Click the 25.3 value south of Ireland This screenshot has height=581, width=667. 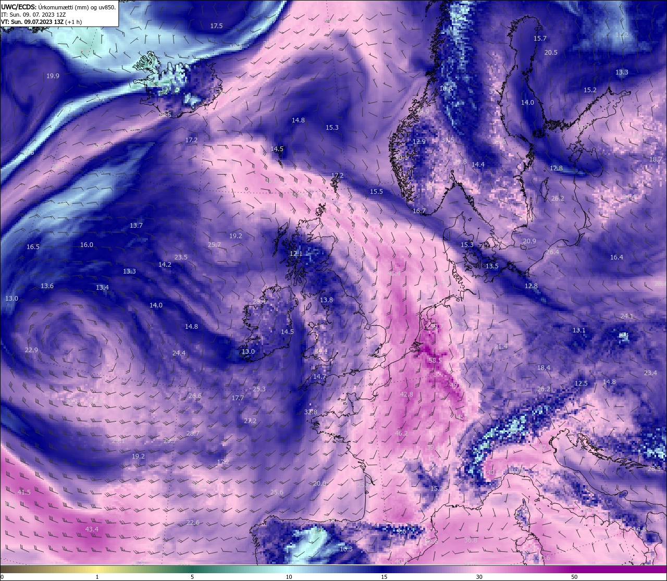[259, 389]
